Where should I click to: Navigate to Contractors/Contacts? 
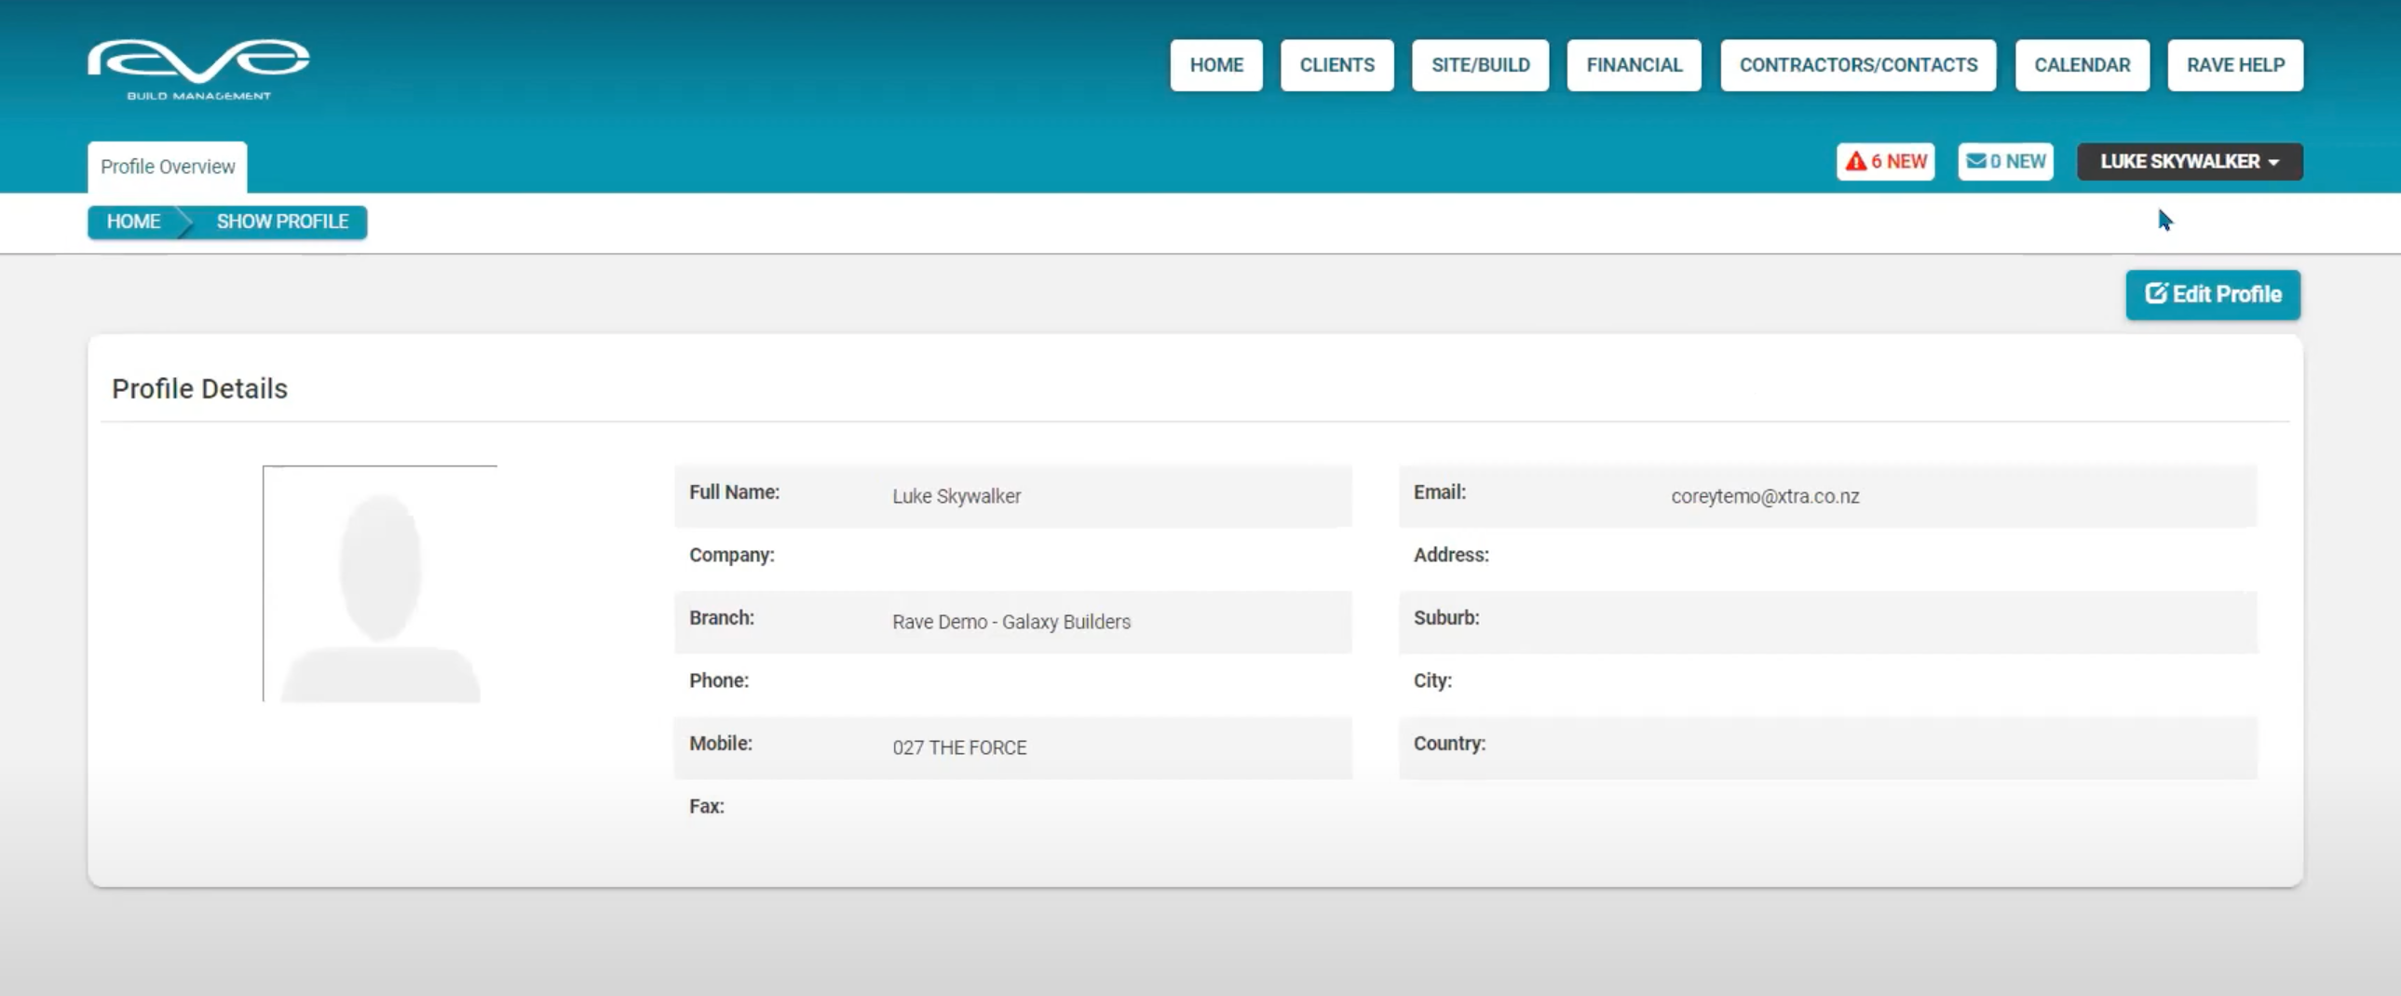1858,65
